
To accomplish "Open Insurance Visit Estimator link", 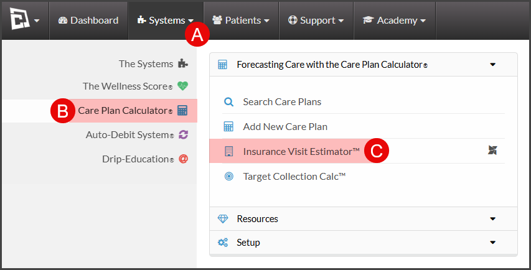I will coord(301,151).
